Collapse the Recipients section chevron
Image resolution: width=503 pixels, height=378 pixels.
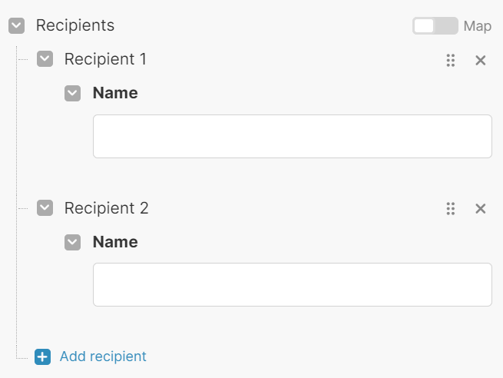(x=17, y=26)
